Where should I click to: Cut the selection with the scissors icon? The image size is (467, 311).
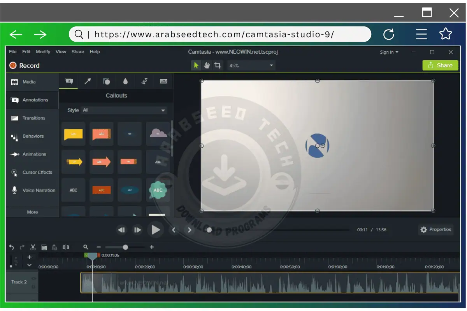[x=33, y=247]
